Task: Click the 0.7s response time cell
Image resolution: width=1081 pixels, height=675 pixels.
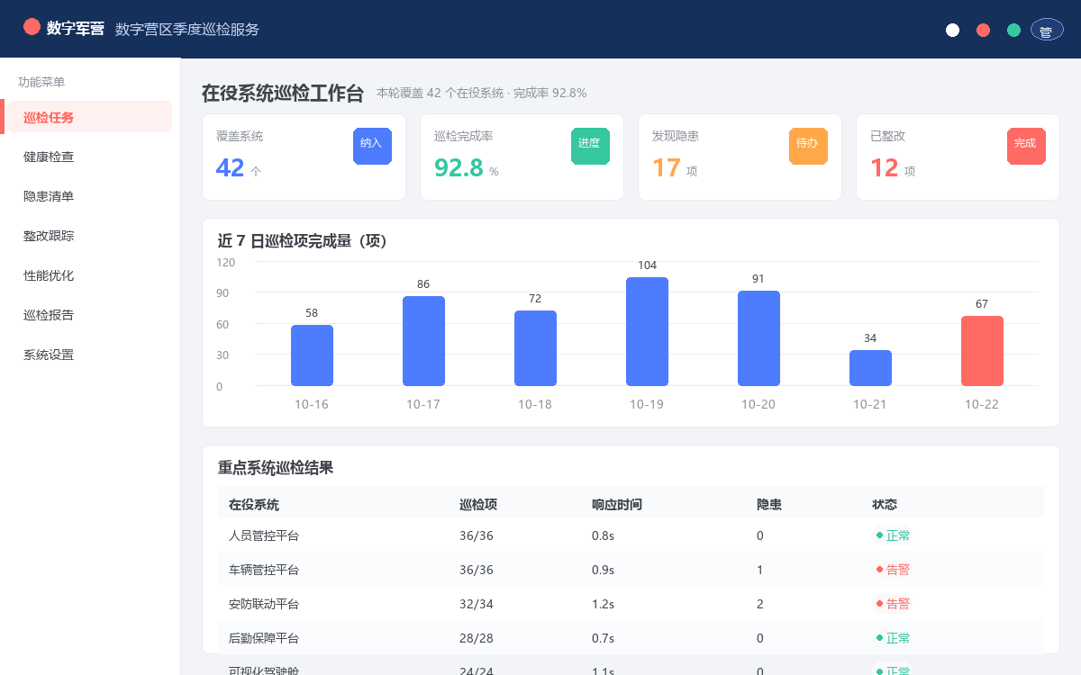Action: point(603,638)
